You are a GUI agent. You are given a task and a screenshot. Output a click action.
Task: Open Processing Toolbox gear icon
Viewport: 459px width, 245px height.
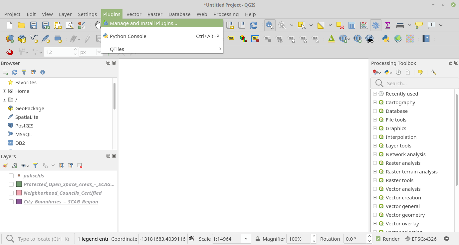click(x=376, y=25)
